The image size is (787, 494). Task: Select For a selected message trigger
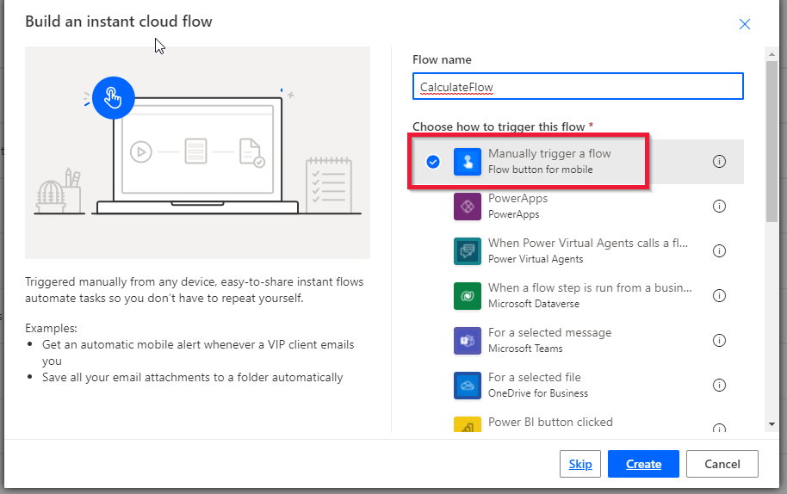coord(578,341)
